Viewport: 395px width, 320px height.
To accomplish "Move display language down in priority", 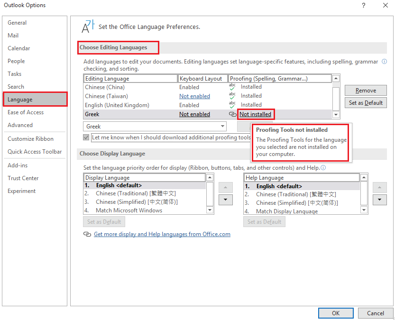I will (x=225, y=200).
